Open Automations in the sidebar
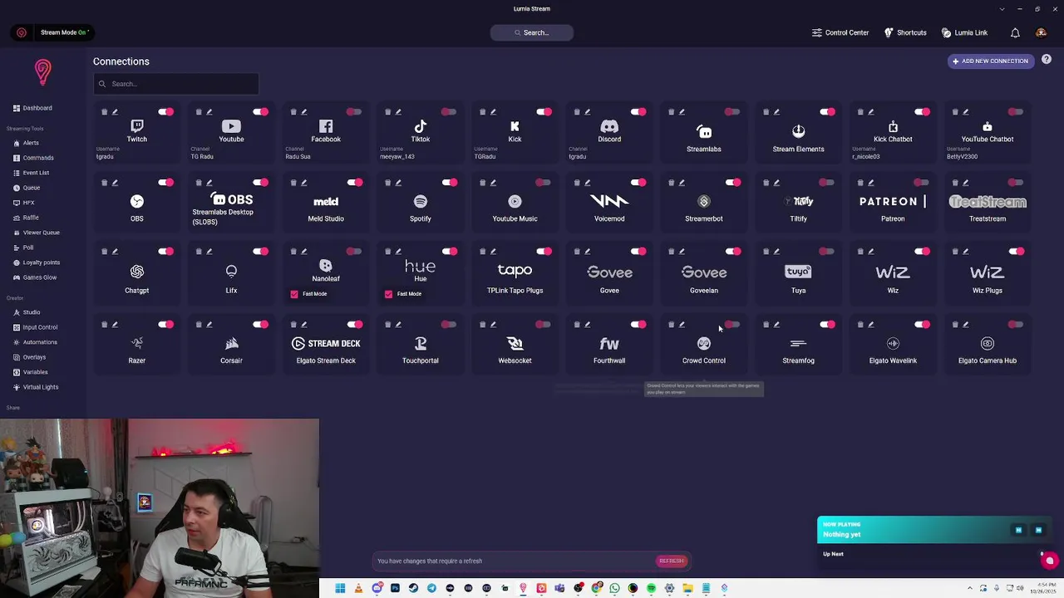1064x598 pixels. (x=35, y=342)
